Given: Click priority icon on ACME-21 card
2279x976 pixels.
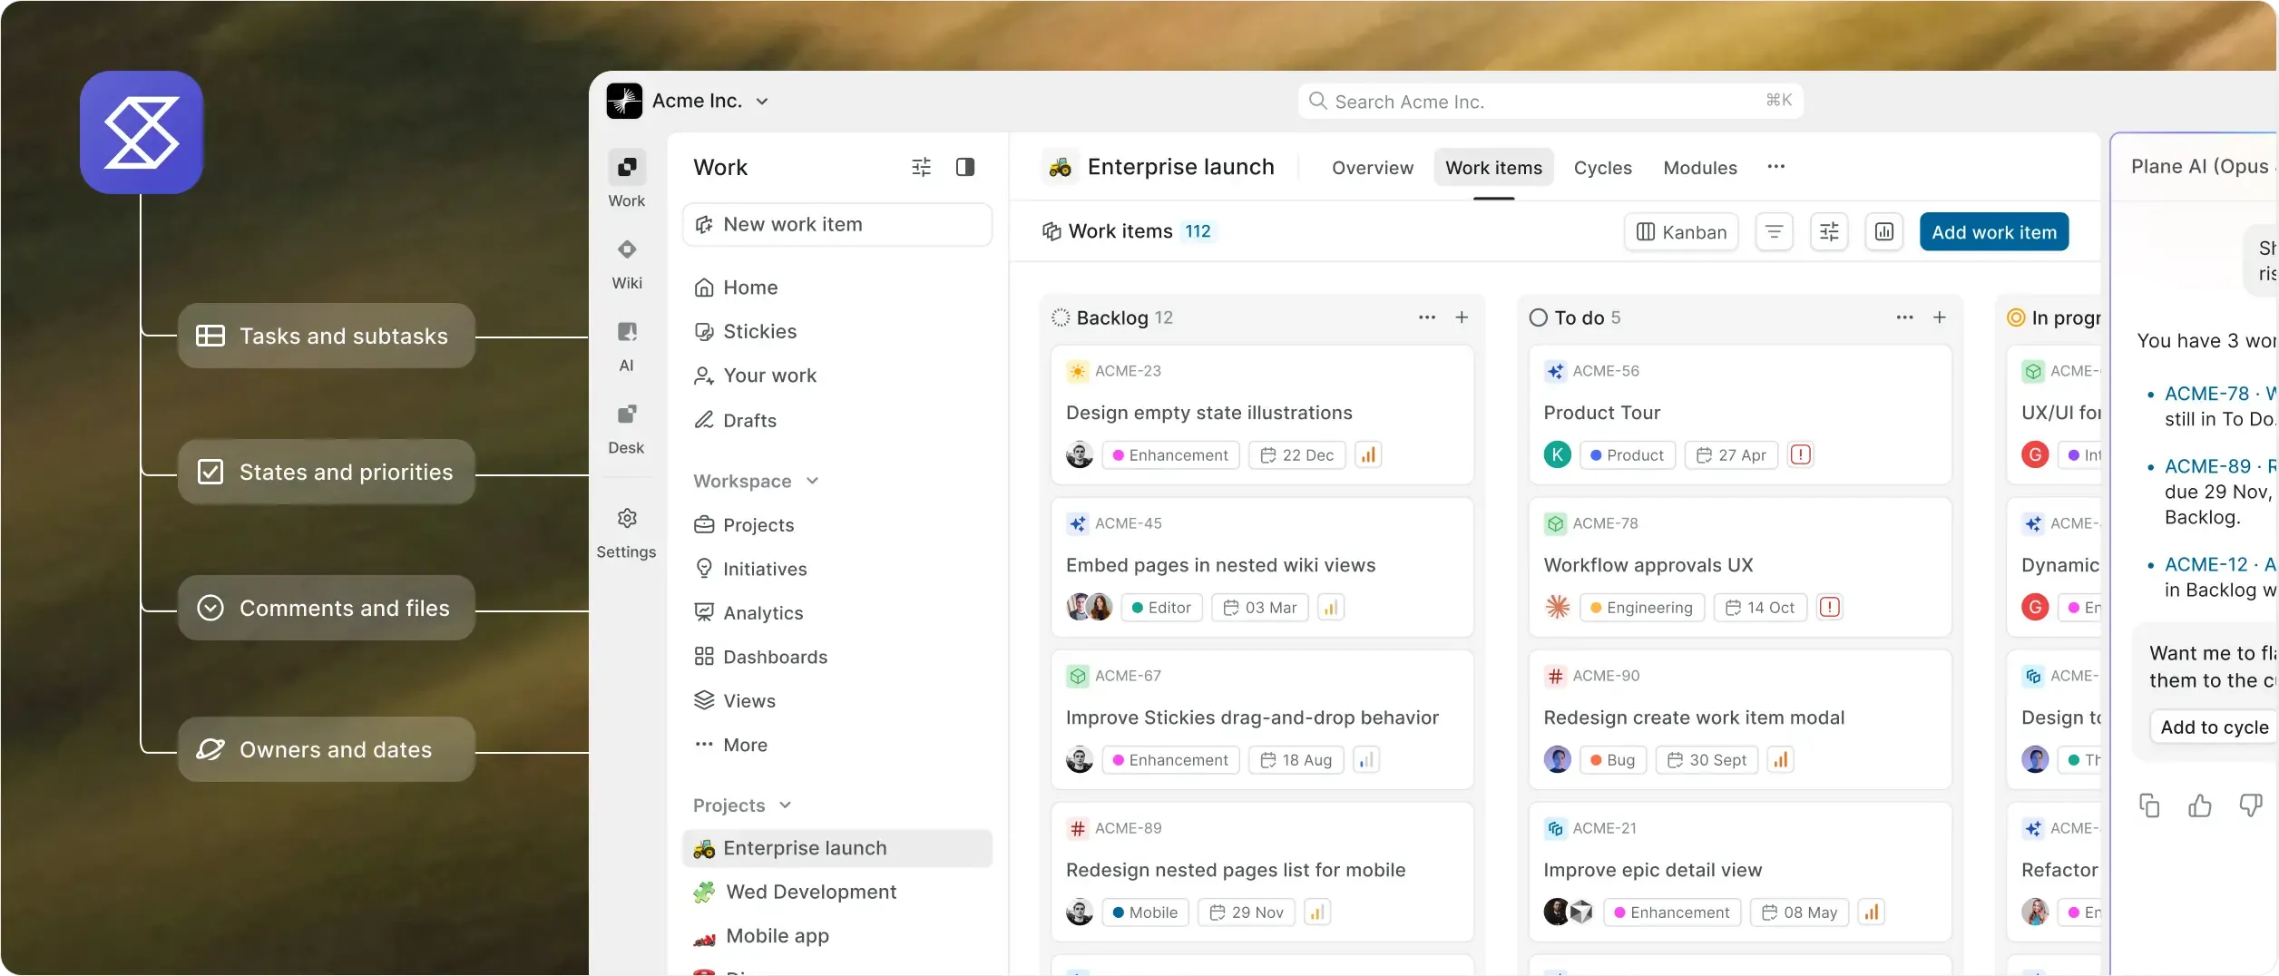Looking at the screenshot, I should (x=1871, y=913).
